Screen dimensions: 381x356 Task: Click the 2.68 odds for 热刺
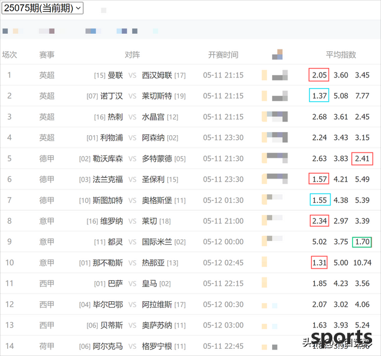tap(319, 117)
